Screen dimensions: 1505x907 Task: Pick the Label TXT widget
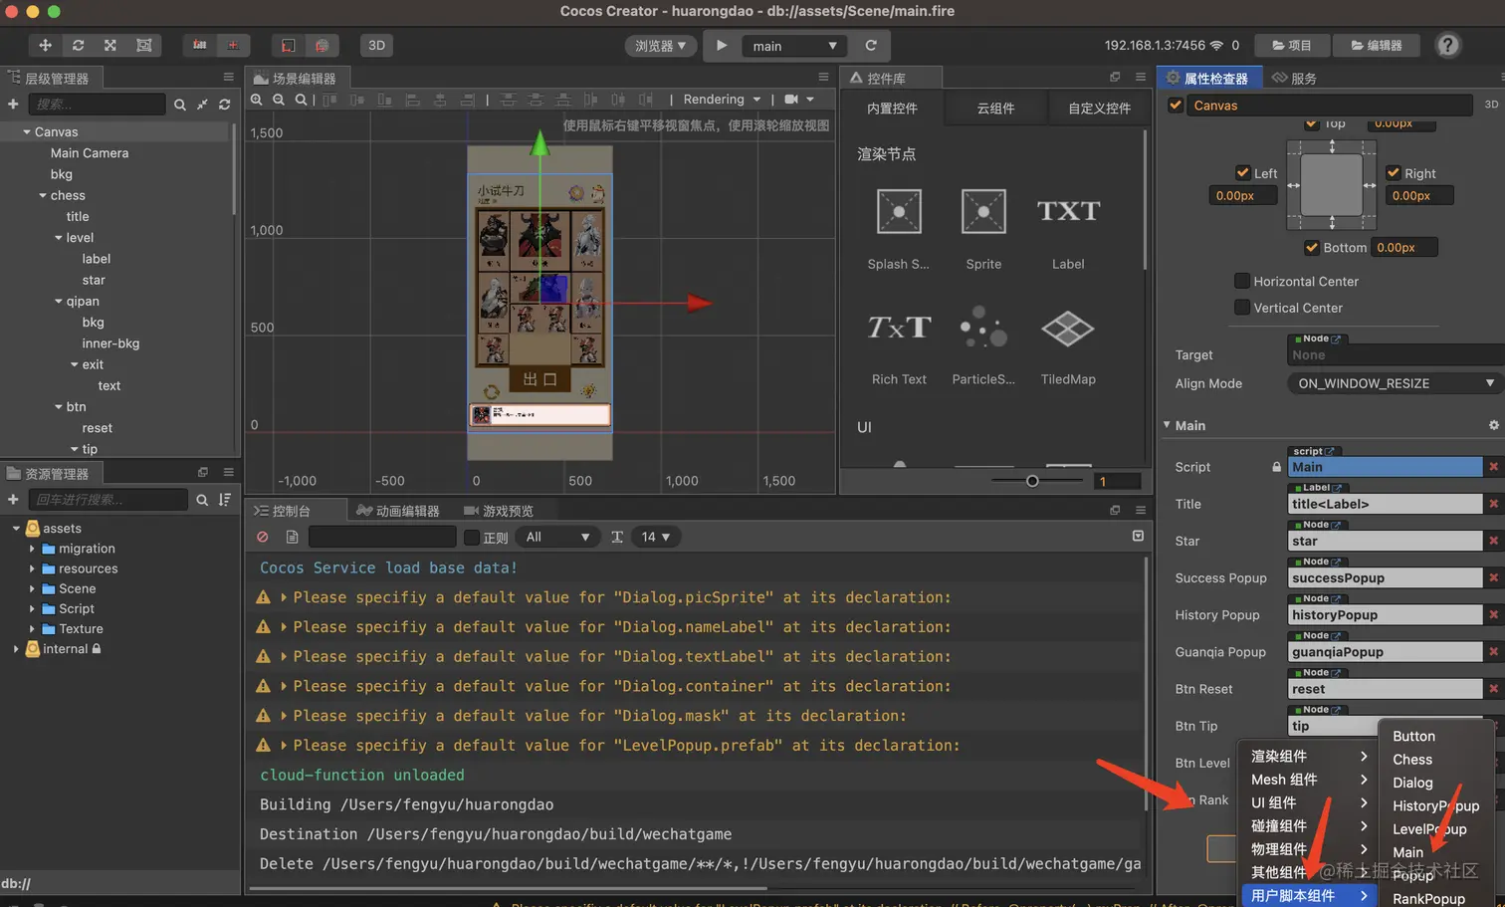click(1068, 228)
